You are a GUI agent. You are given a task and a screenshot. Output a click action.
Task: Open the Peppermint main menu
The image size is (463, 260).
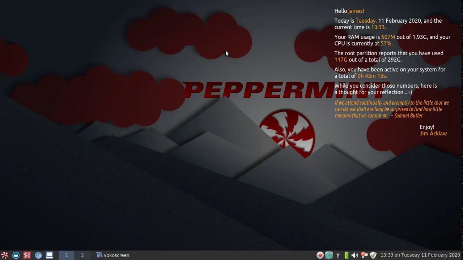pyautogui.click(x=5, y=255)
